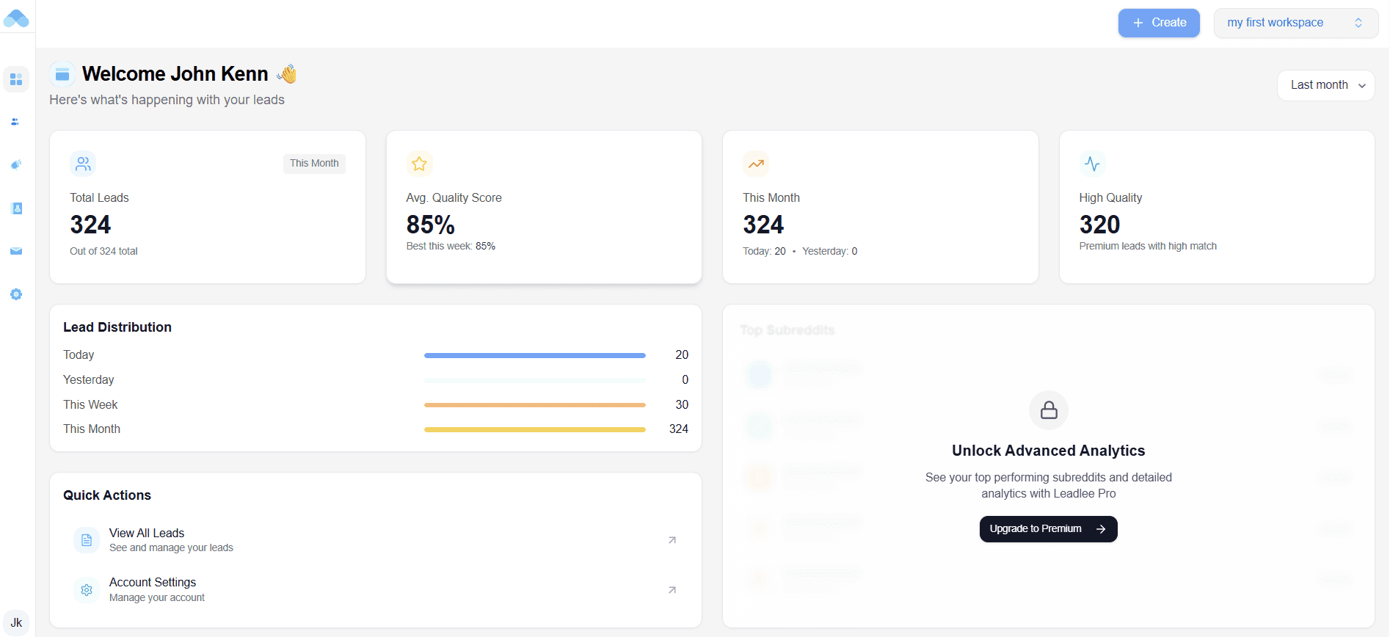
Task: Open the megaphone campaigns icon in sidebar
Action: click(x=16, y=164)
